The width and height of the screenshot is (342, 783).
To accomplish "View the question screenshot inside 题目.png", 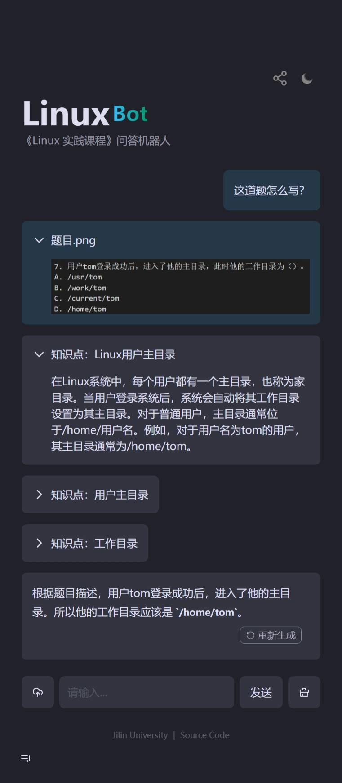I will tap(180, 286).
